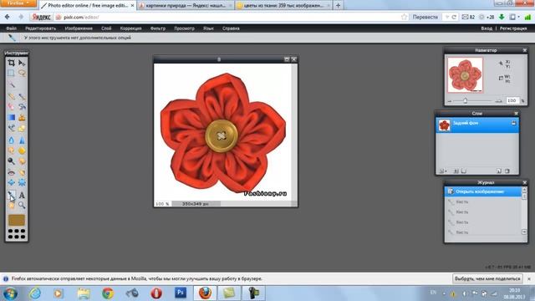
Task: Click the canvas zoom percent field
Action: (162, 204)
